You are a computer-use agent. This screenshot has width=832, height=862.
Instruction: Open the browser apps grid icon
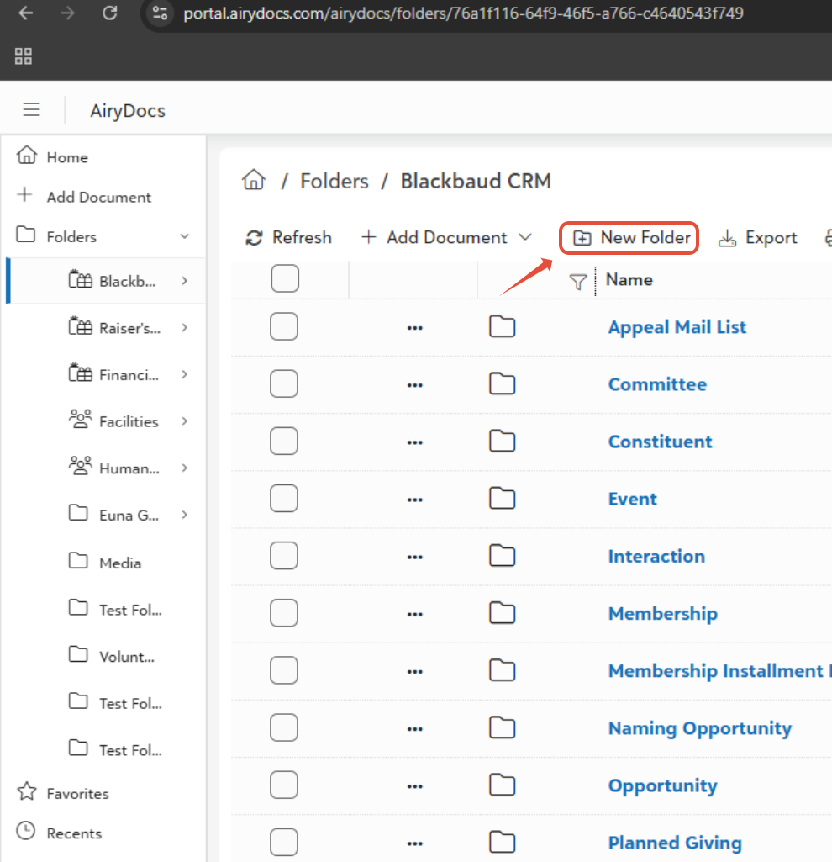23,56
